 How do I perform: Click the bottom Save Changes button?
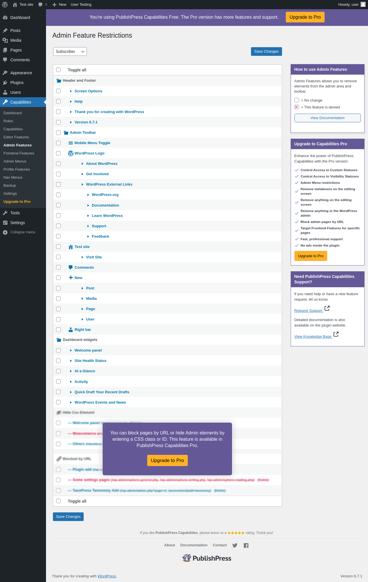[x=68, y=517]
